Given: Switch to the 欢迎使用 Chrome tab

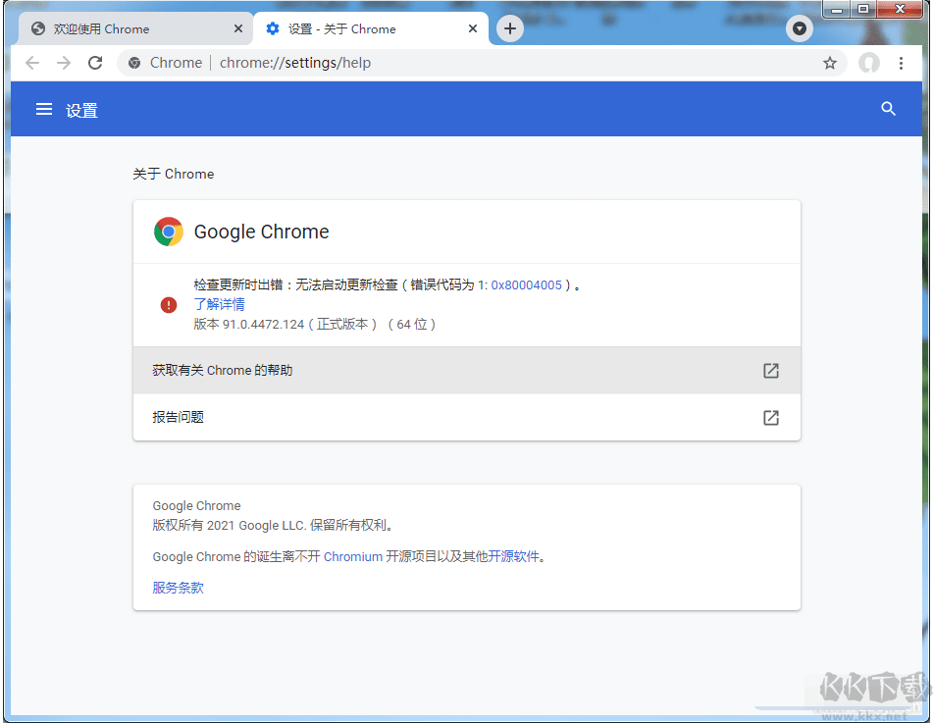Looking at the screenshot, I should (128, 28).
